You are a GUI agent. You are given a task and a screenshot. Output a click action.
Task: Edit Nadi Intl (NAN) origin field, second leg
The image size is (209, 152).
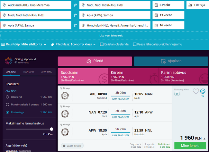pos(36,15)
